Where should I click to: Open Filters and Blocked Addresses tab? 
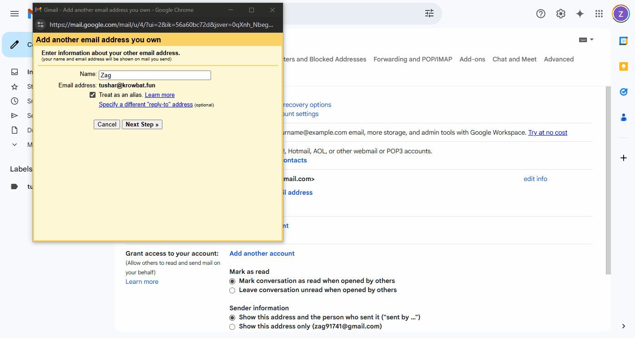pyautogui.click(x=324, y=59)
